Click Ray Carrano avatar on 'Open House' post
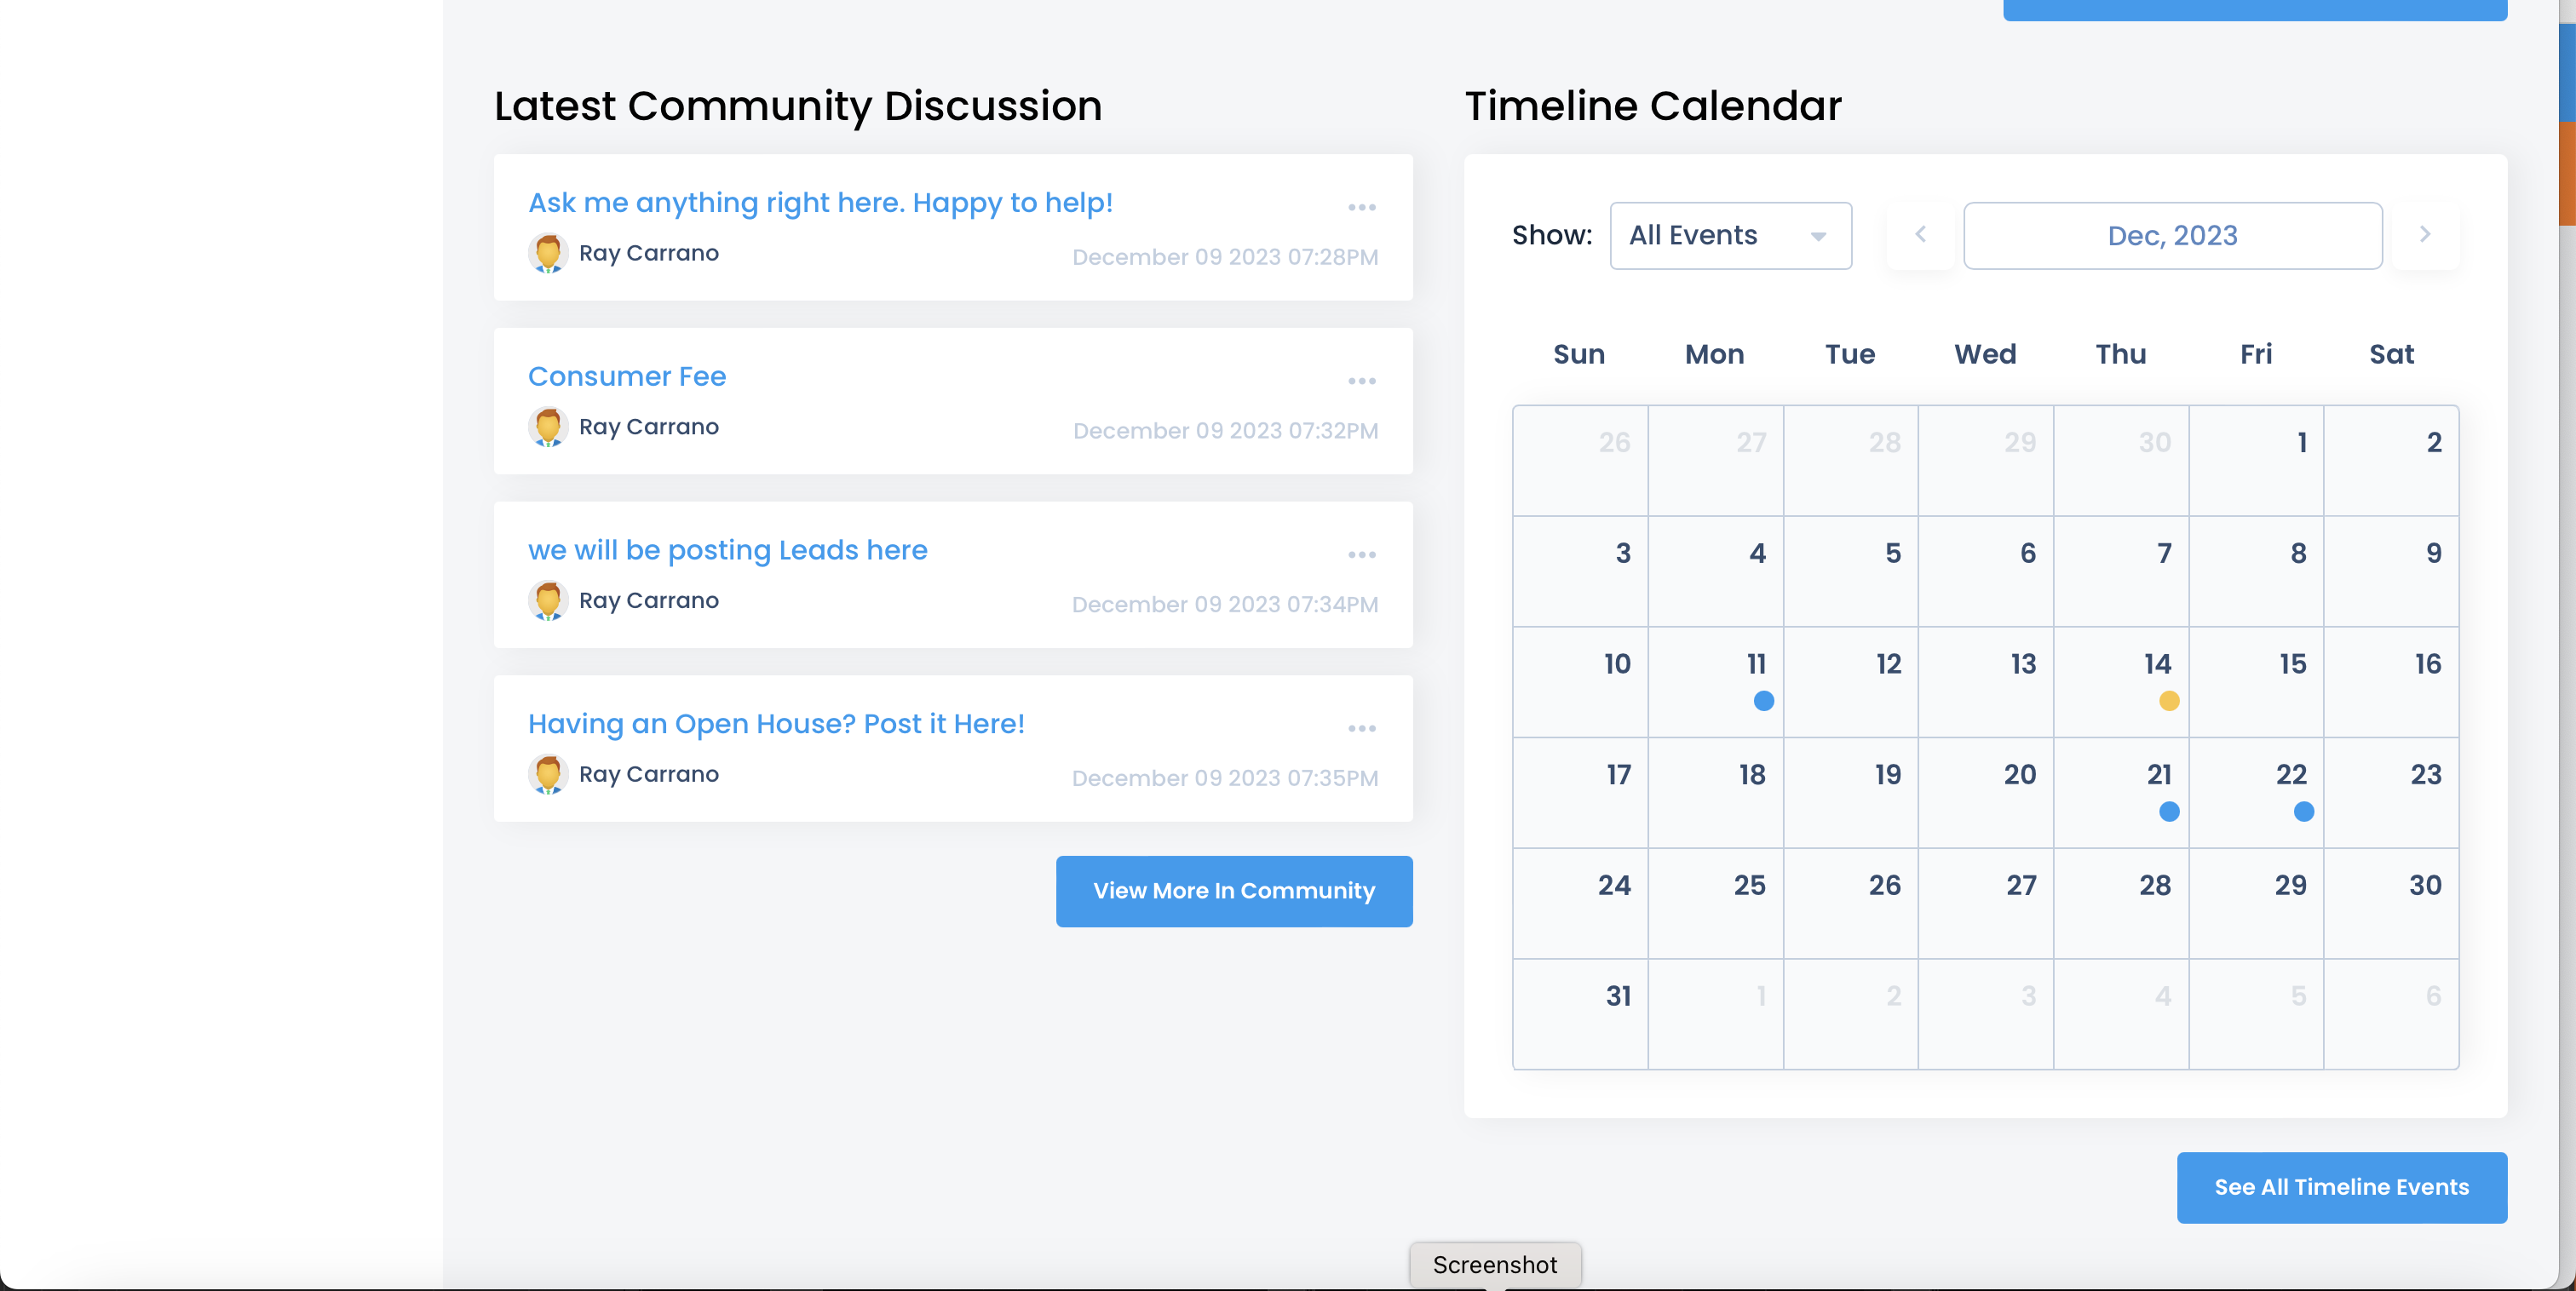 click(x=548, y=774)
